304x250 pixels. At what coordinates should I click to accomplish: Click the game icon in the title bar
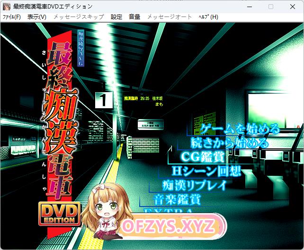pos(7,7)
